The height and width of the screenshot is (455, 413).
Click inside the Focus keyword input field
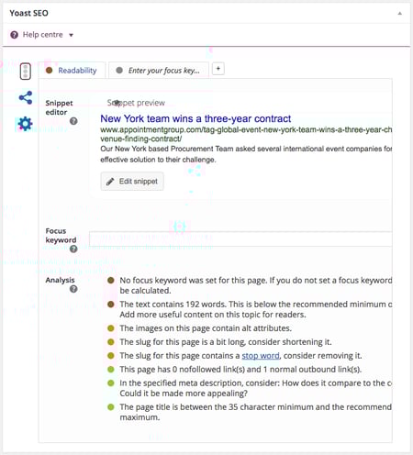pos(240,239)
